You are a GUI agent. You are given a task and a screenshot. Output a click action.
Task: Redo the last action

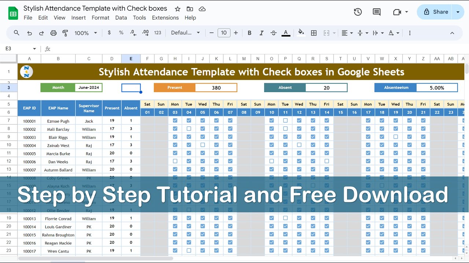point(41,33)
